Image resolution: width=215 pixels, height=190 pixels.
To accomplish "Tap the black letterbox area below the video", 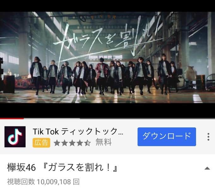I will (107, 110).
